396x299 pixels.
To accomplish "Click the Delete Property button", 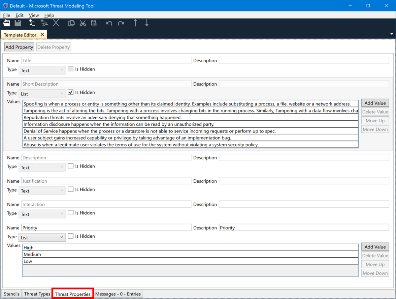I will [53, 47].
